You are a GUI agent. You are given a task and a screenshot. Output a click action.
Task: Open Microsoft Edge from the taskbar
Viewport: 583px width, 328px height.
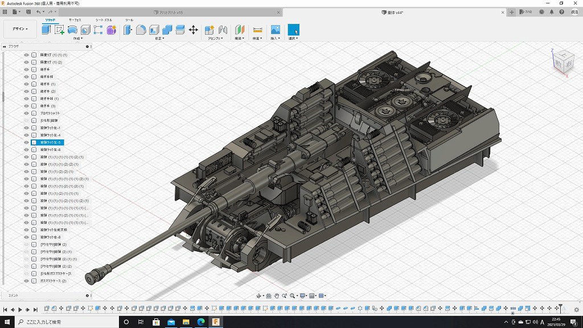pyautogui.click(x=200, y=322)
